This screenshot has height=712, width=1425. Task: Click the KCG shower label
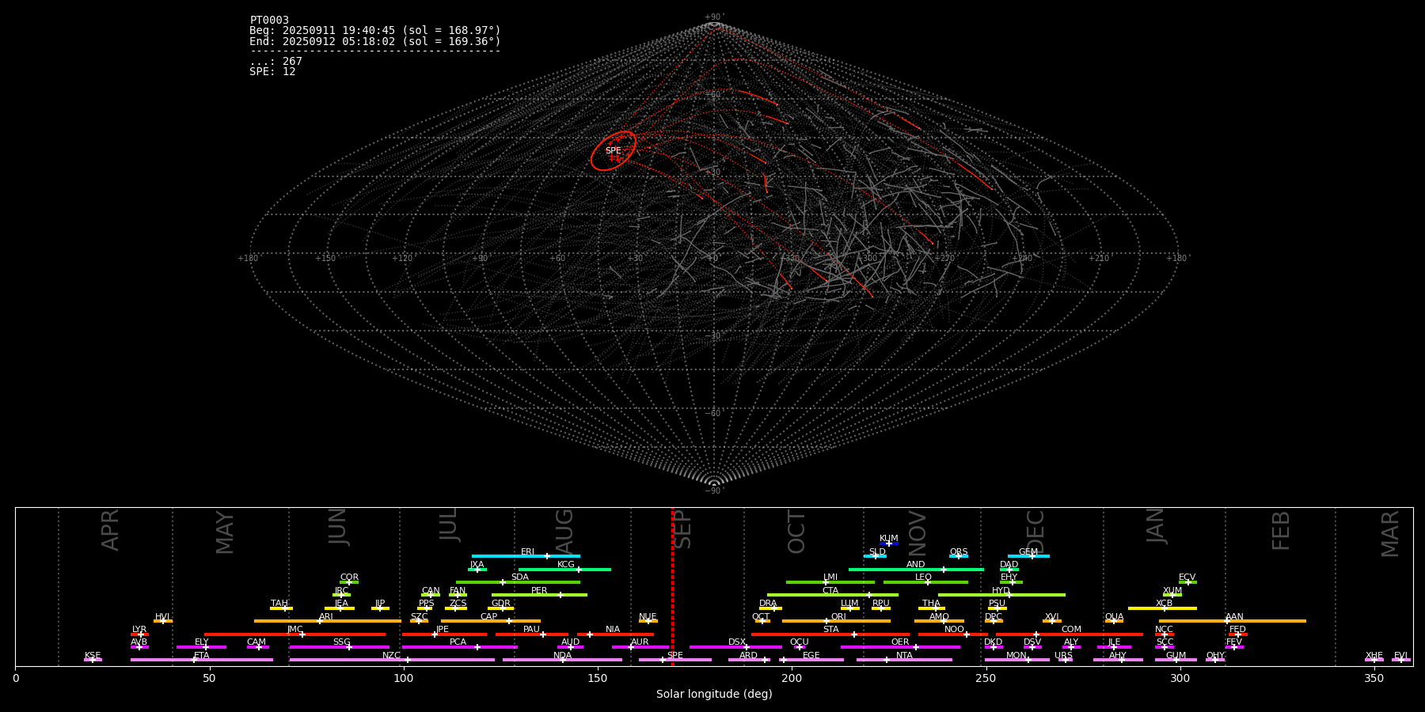pyautogui.click(x=565, y=564)
